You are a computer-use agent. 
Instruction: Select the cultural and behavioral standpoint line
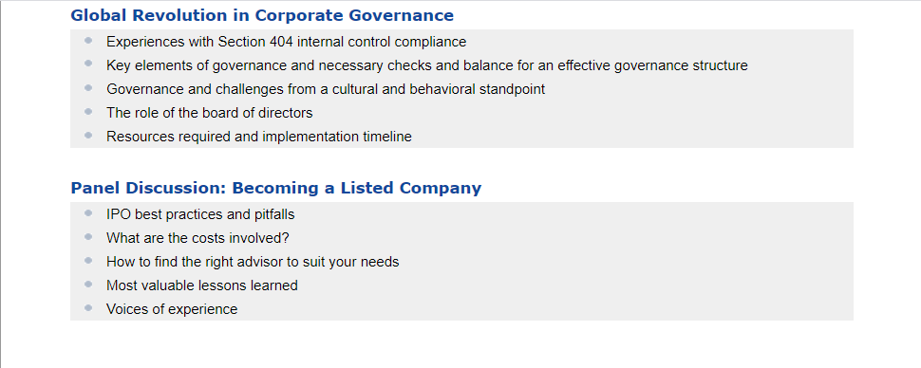(326, 89)
